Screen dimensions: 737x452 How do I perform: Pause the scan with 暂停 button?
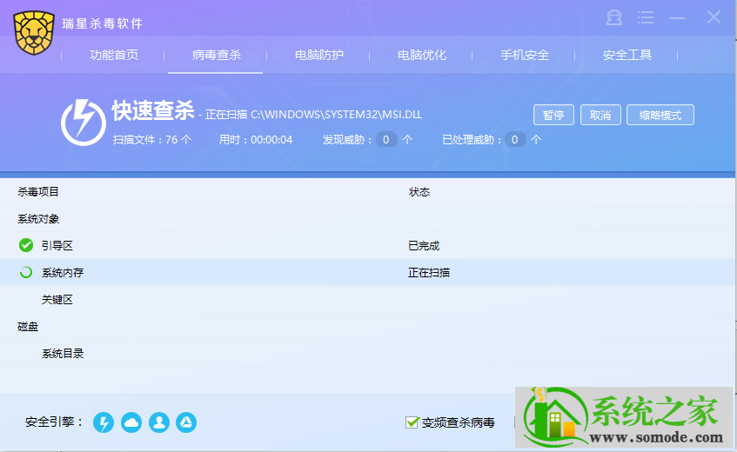[553, 115]
